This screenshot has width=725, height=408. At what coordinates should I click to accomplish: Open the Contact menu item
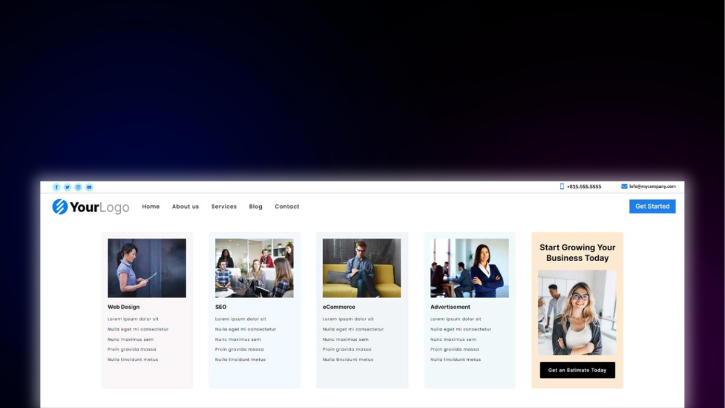pyautogui.click(x=287, y=207)
